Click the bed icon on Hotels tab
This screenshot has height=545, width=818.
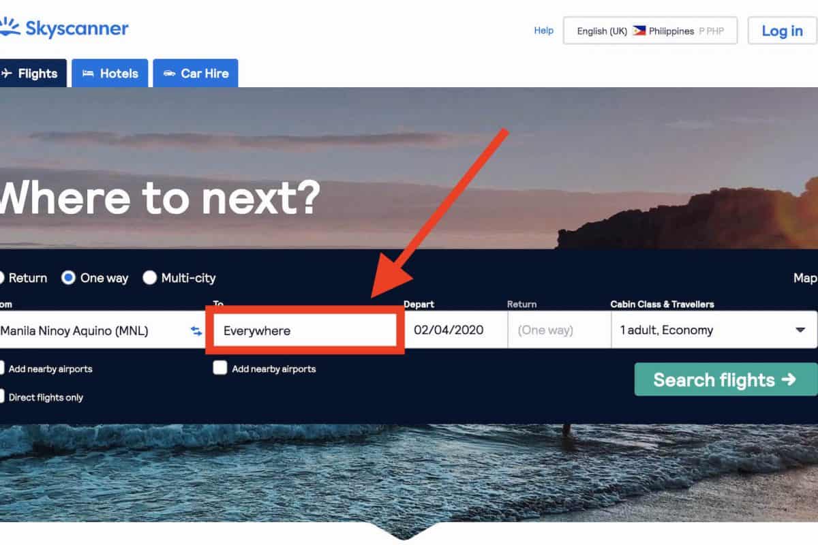tap(88, 74)
